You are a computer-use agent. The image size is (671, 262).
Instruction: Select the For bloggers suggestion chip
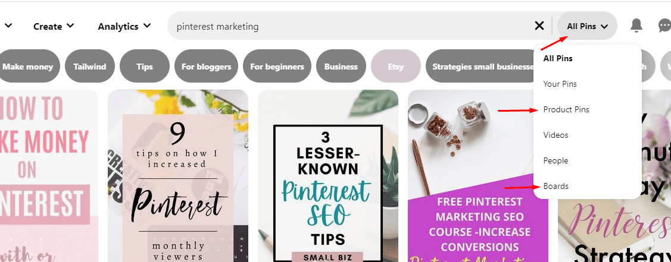[206, 66]
